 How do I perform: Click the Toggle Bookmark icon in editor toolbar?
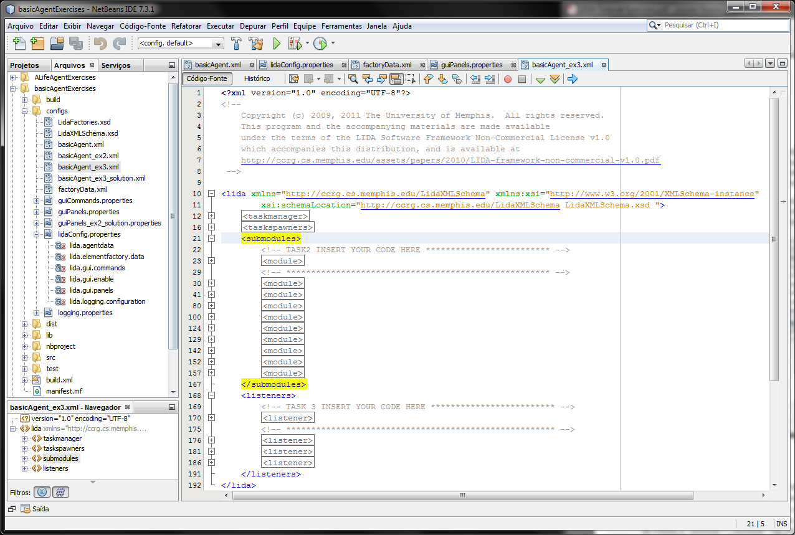(x=457, y=79)
